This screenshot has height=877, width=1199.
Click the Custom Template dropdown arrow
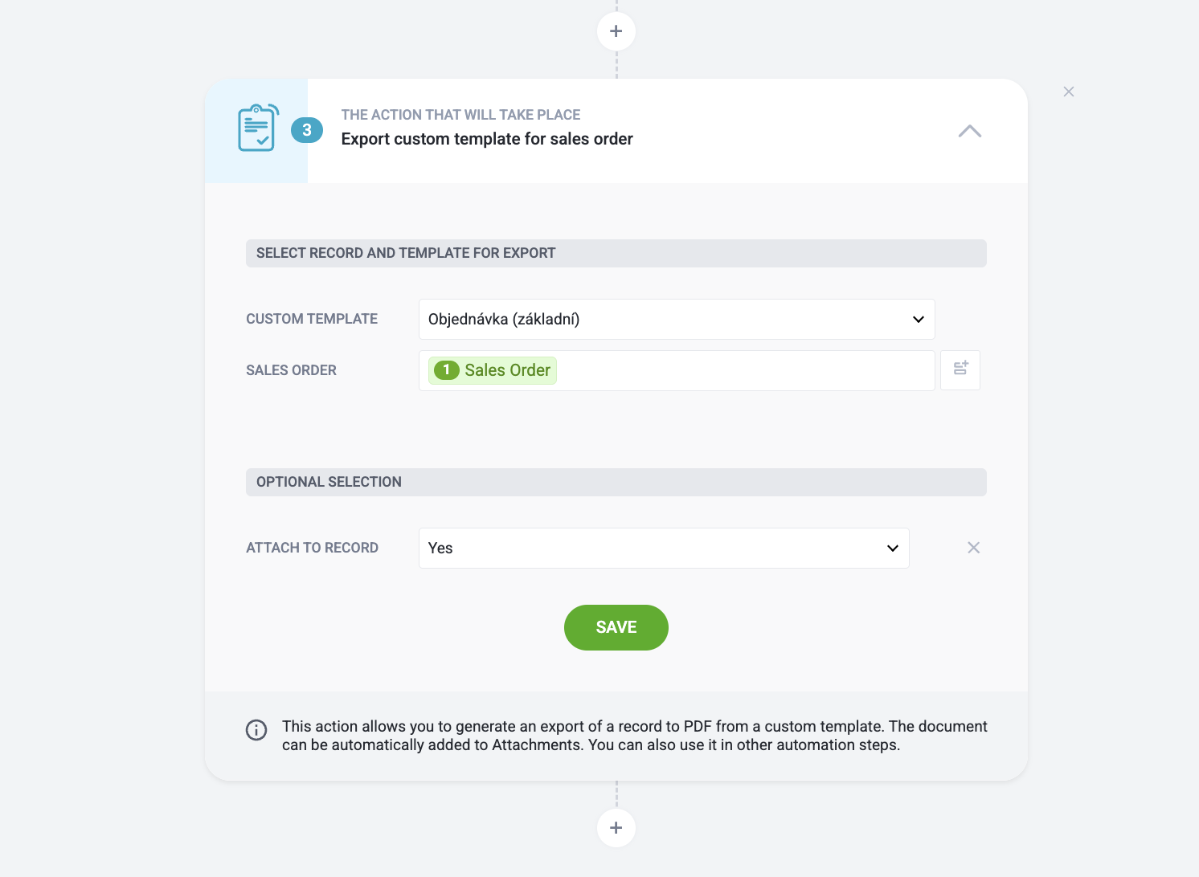click(x=919, y=319)
